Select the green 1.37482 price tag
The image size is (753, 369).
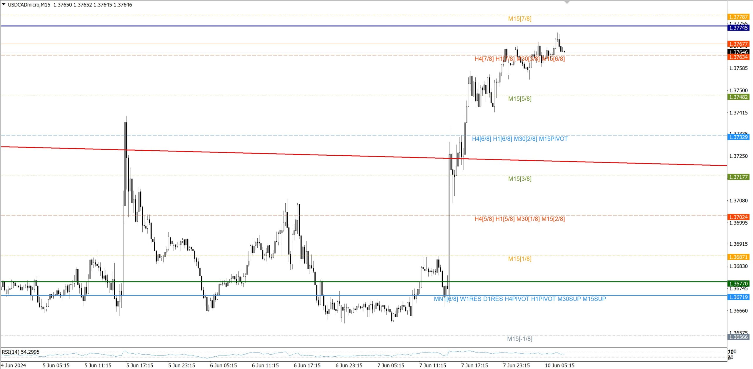[738, 97]
